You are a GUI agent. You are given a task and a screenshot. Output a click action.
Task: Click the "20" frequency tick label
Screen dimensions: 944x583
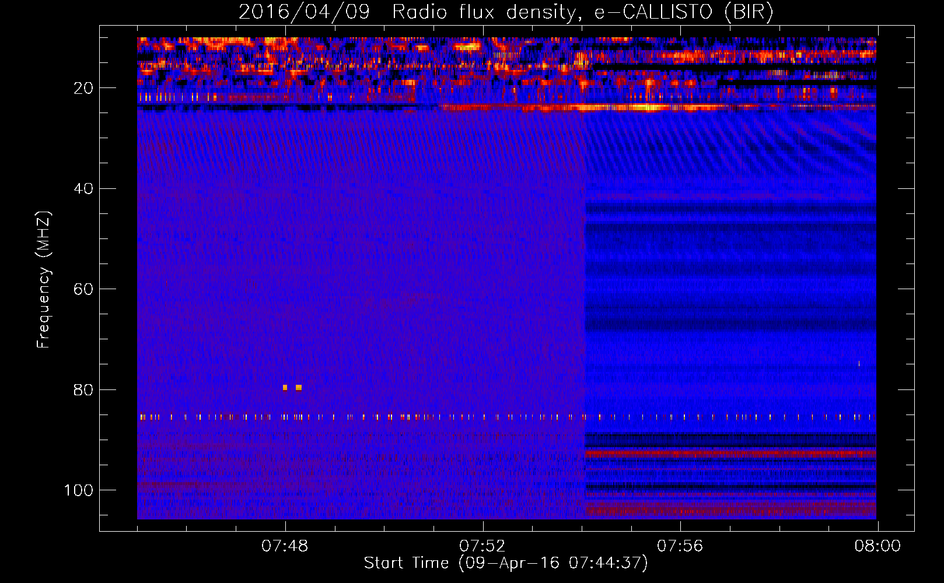[83, 88]
